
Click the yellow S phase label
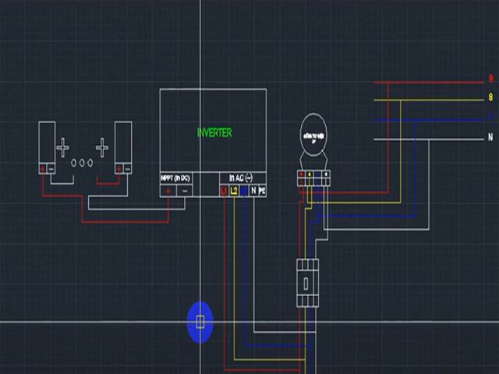pos(490,97)
